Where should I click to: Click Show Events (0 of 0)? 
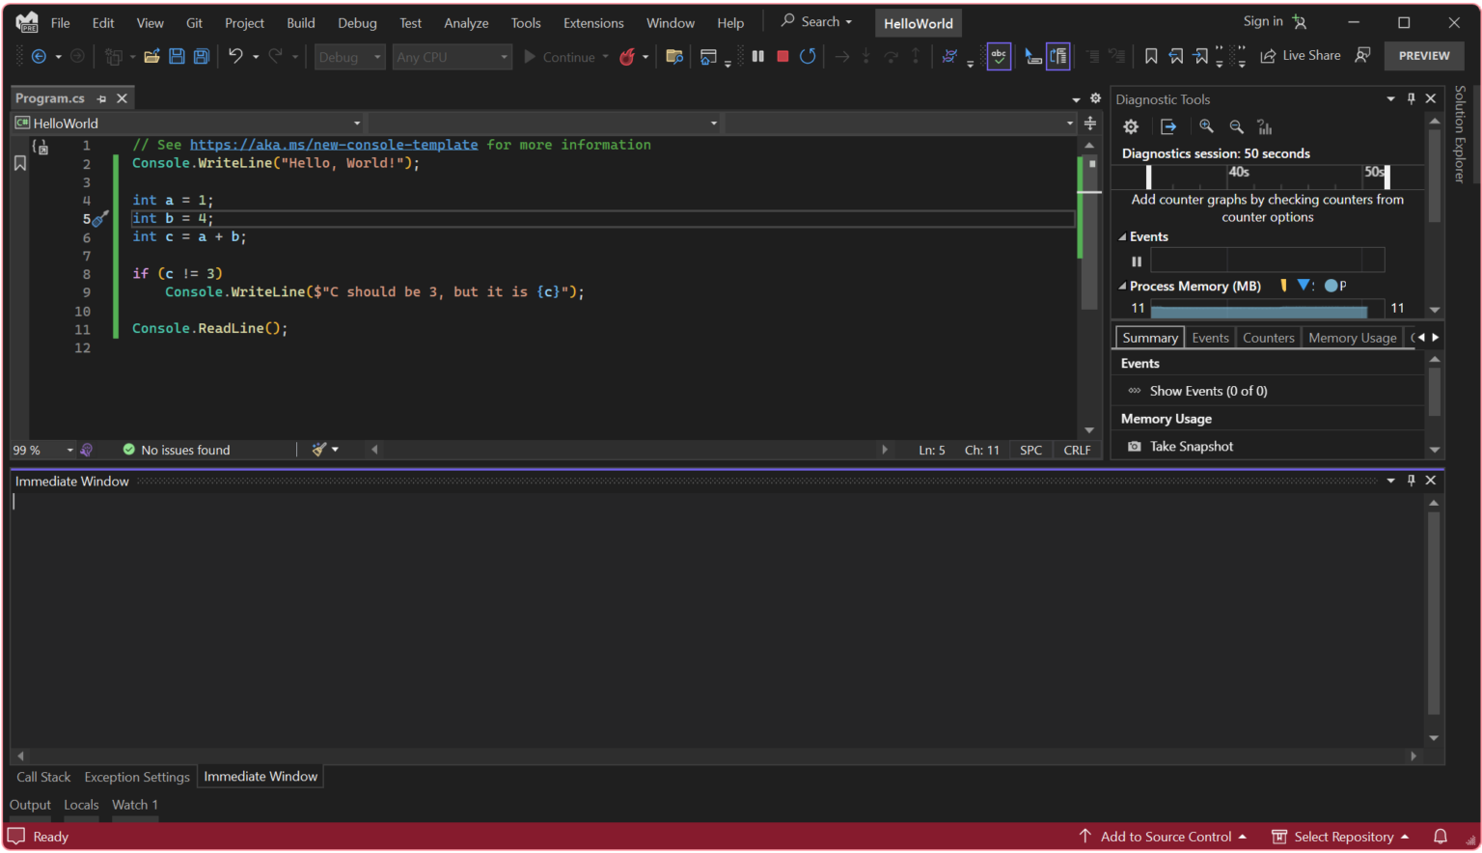(x=1208, y=391)
